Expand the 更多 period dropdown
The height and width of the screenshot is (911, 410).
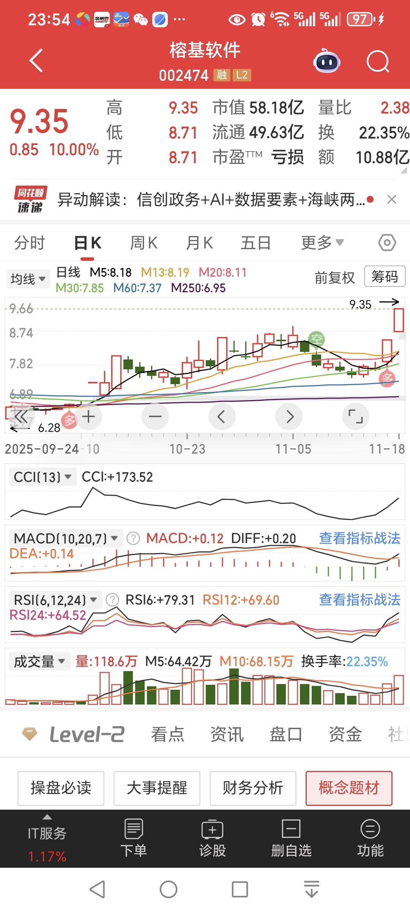tap(322, 243)
